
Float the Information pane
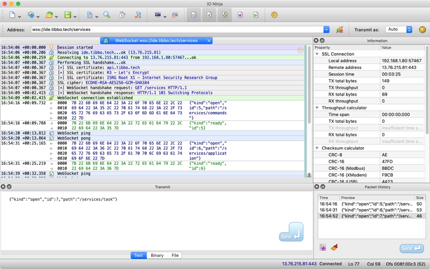[322, 40]
